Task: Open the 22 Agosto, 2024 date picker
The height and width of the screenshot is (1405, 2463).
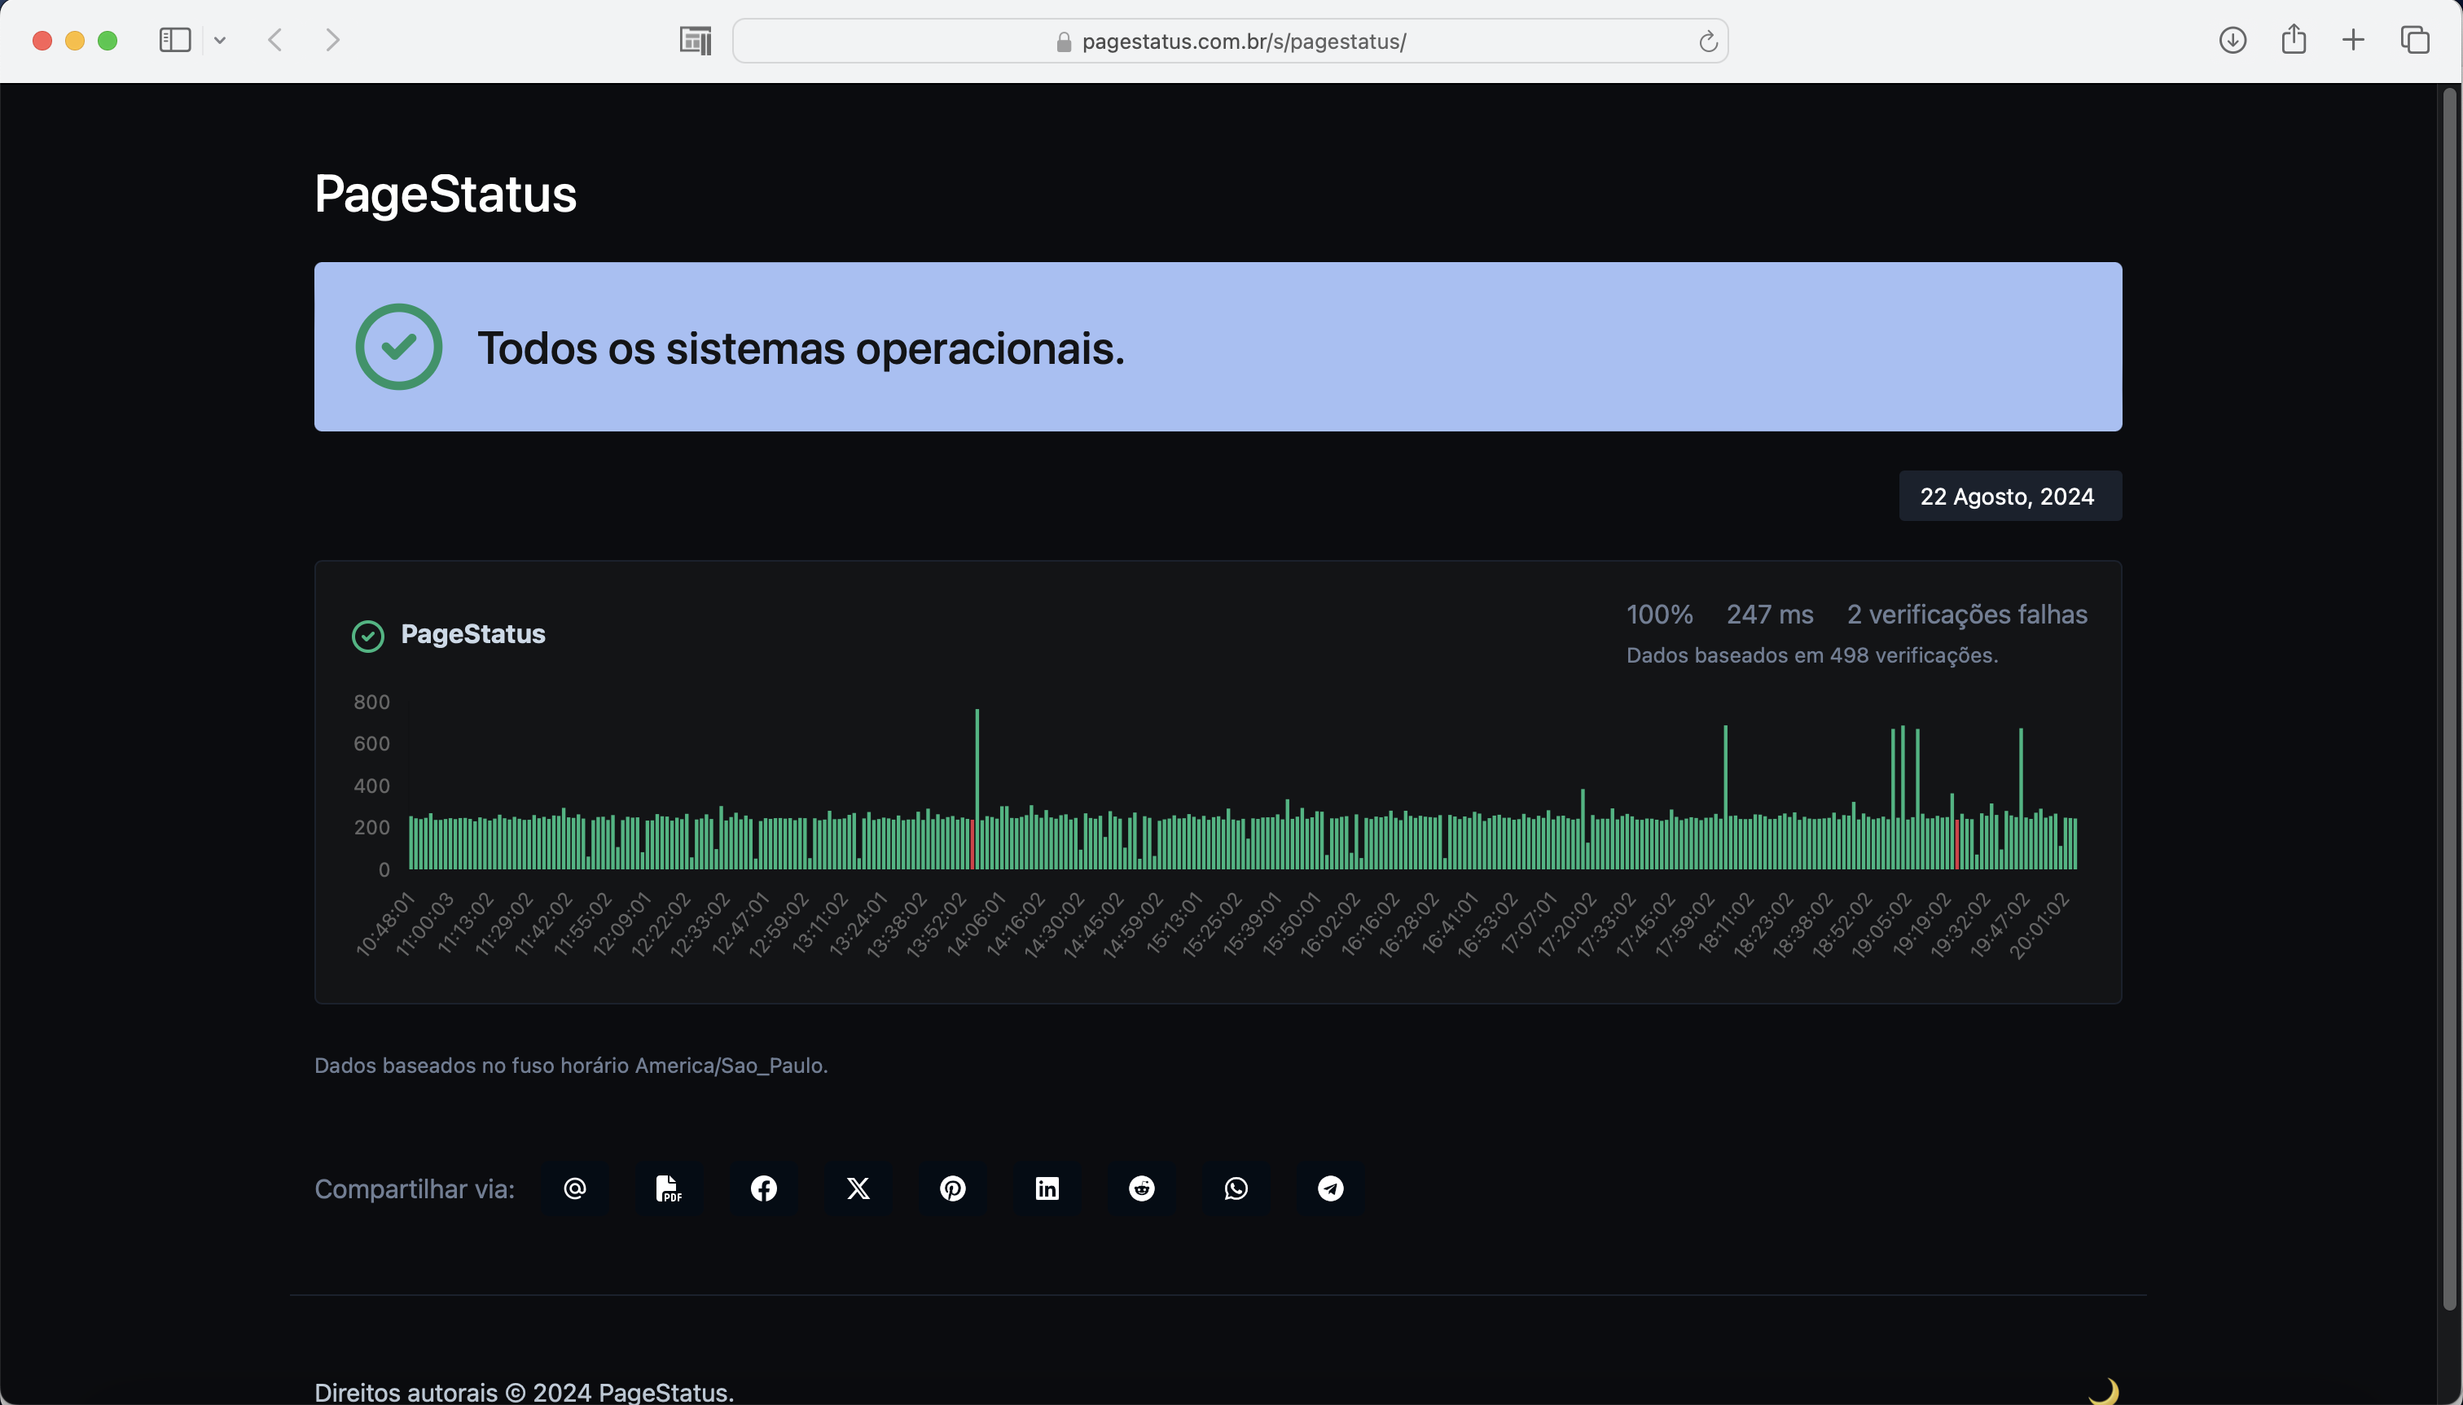Action: pos(2009,496)
